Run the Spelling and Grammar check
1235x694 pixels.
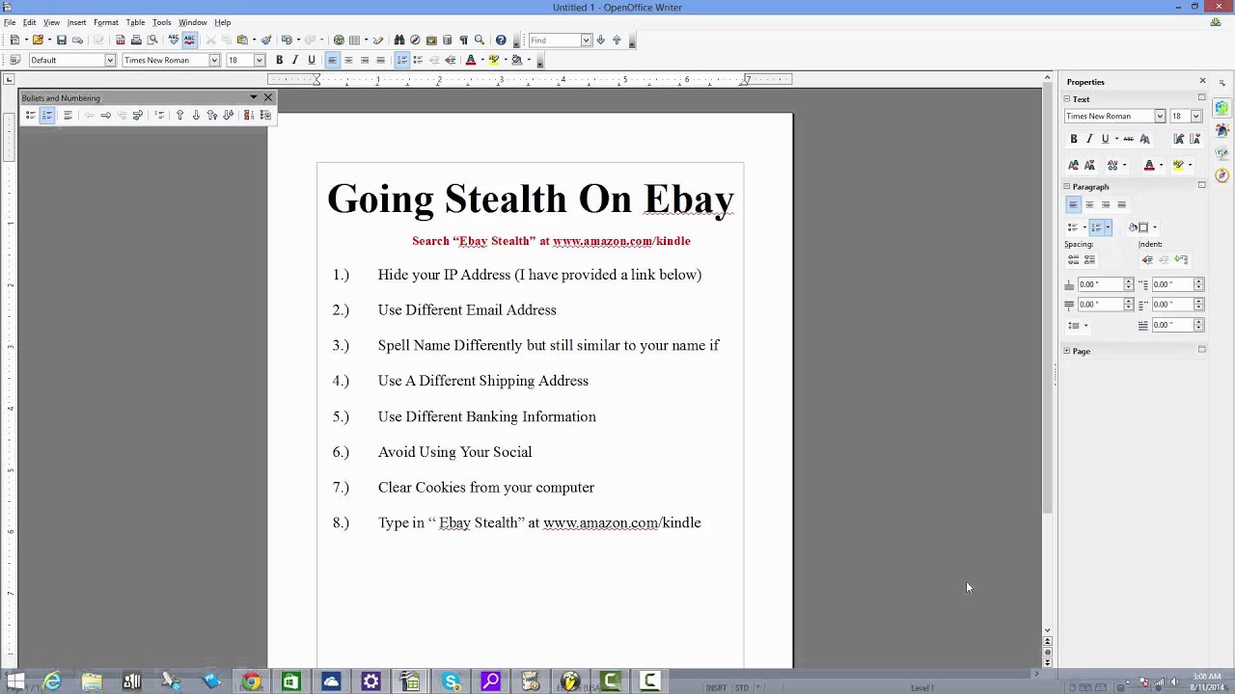174,40
